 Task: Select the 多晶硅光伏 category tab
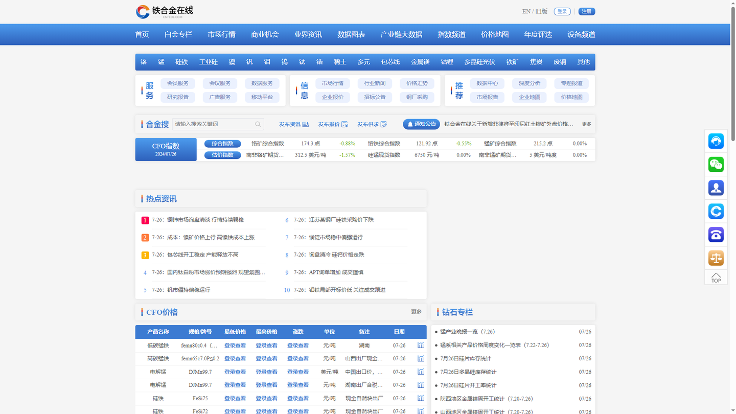click(479, 62)
